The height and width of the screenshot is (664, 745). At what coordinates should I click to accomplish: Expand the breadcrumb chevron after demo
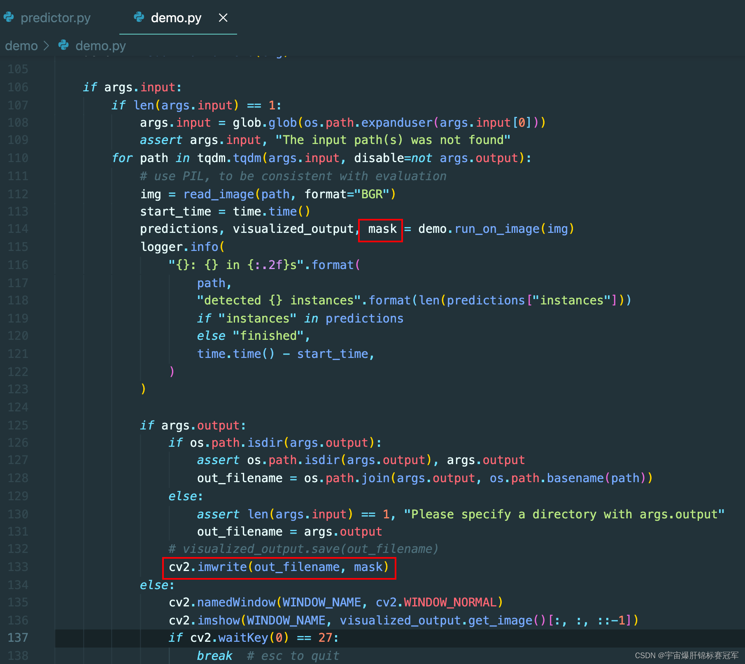(46, 46)
